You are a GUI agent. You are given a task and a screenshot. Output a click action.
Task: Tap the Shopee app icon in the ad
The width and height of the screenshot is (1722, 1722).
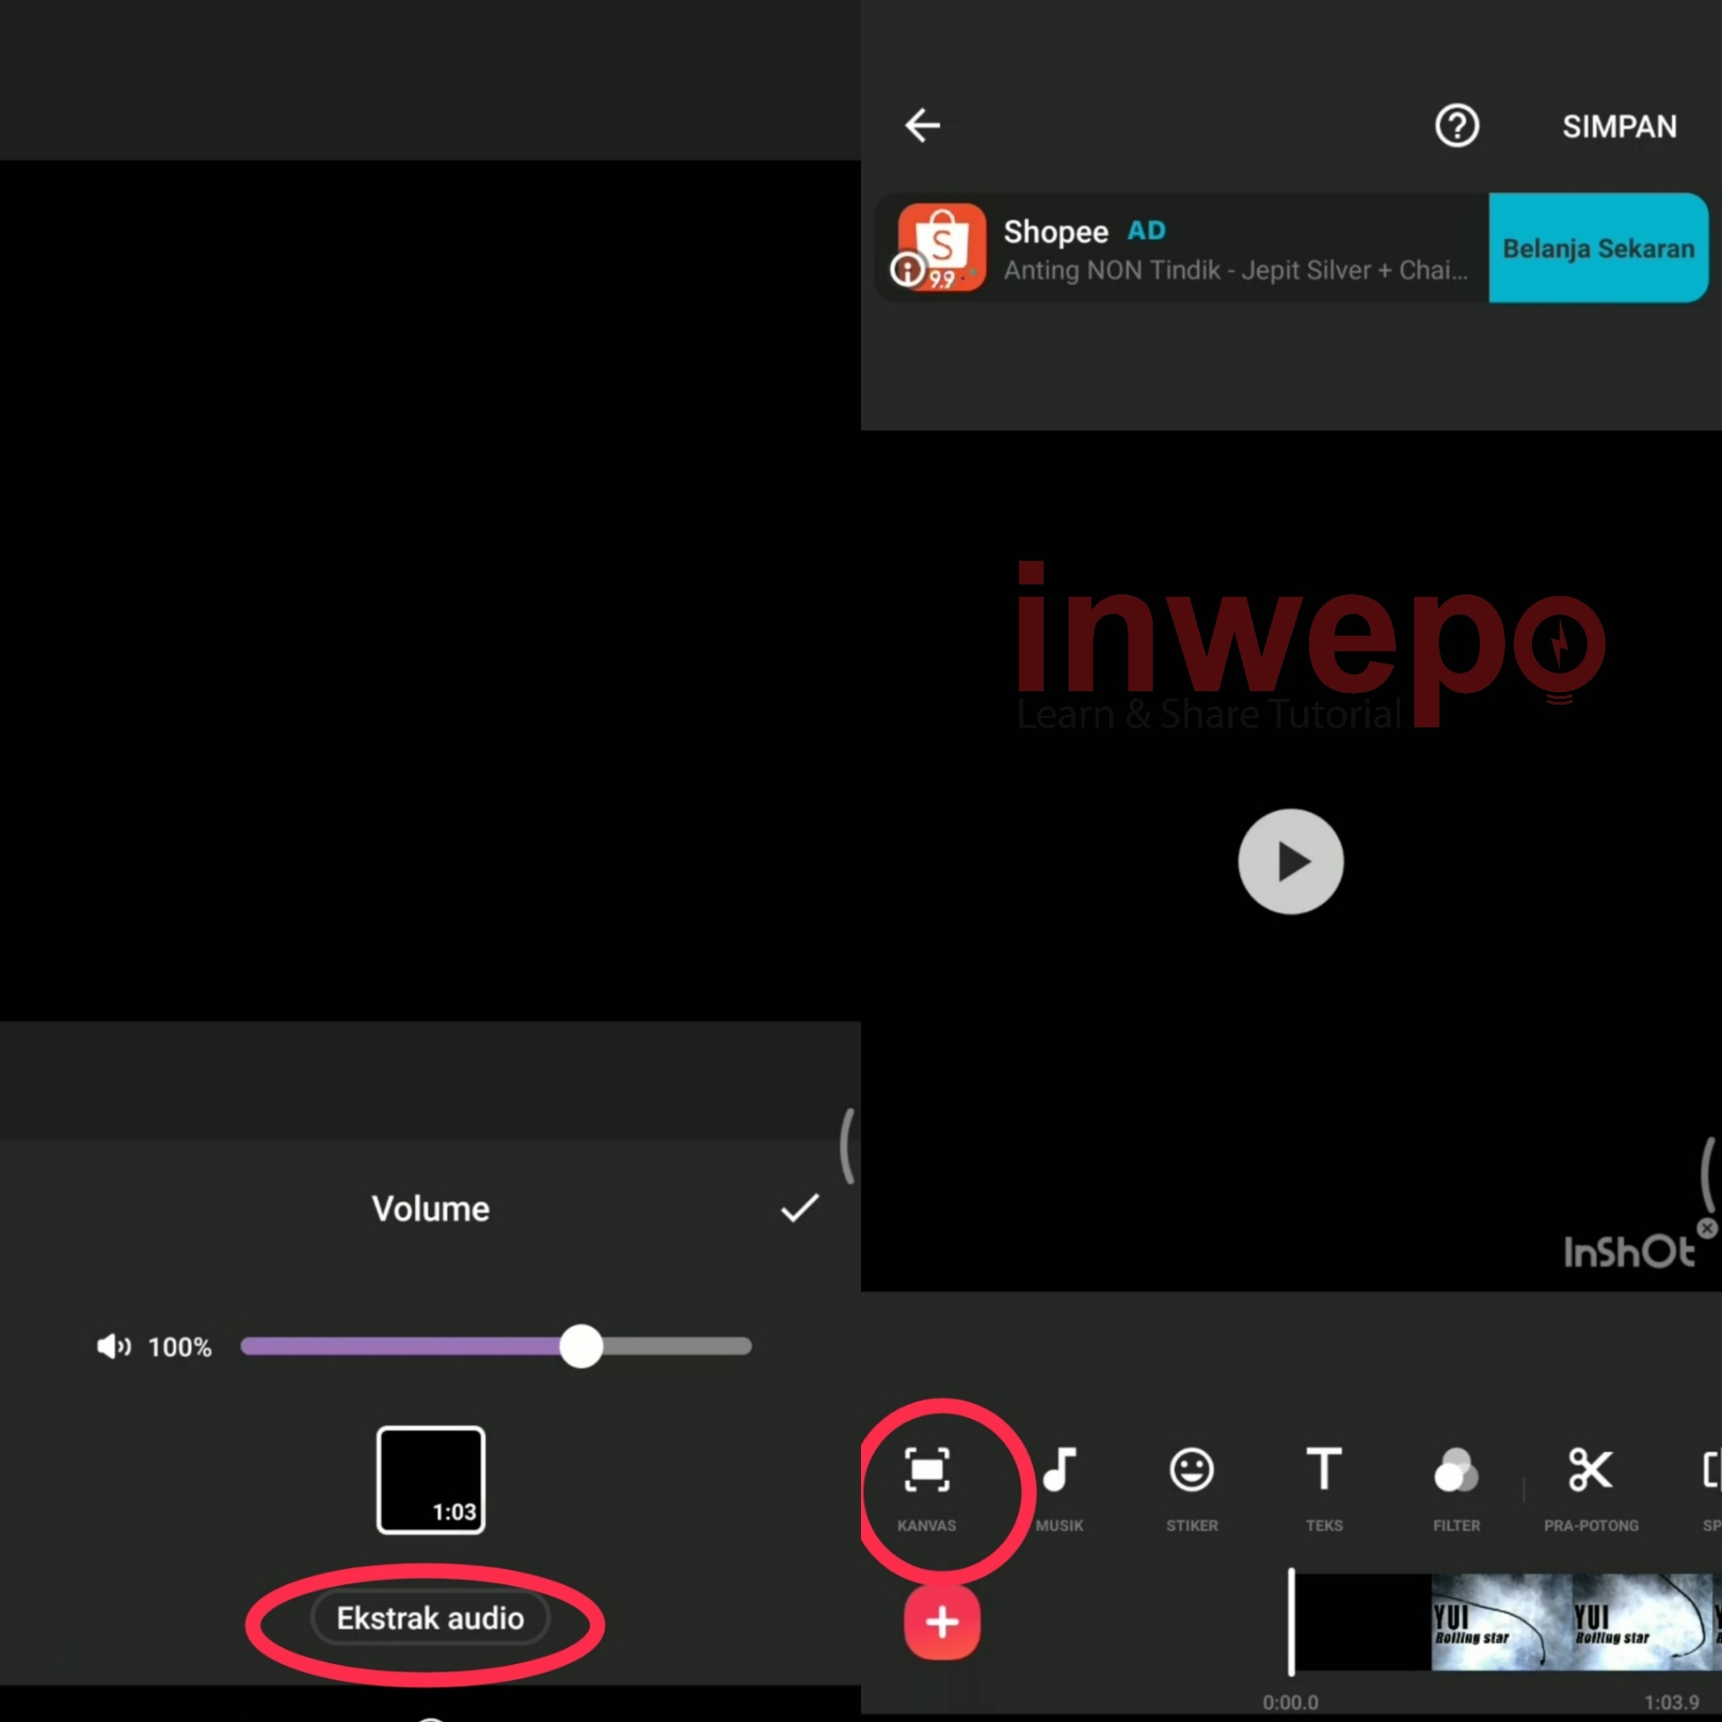pyautogui.click(x=941, y=248)
